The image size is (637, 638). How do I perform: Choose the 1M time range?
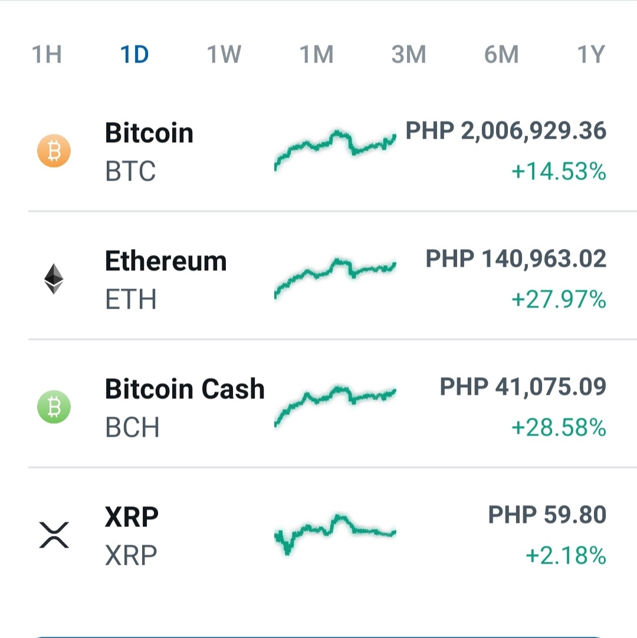tap(316, 54)
